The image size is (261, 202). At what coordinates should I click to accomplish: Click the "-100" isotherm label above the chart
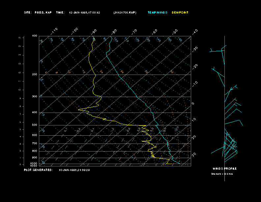(x=74, y=31)
